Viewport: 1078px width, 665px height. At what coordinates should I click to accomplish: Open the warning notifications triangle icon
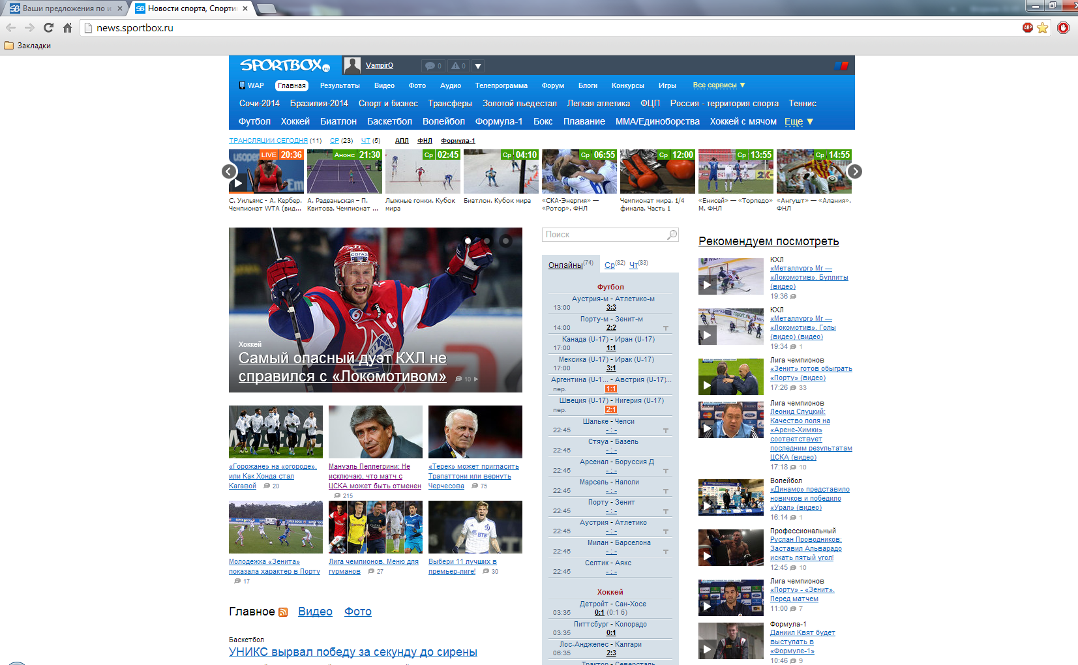pyautogui.click(x=455, y=66)
